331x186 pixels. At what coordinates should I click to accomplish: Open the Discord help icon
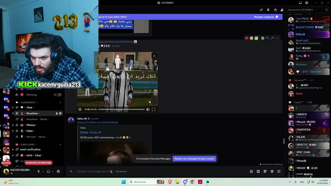pos(307,3)
